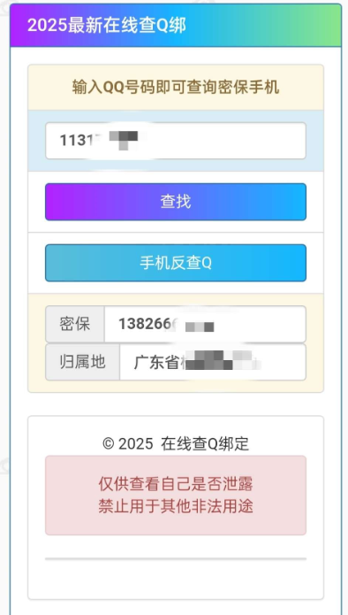This screenshot has height=615, width=348.
Task: Click the 禁止用于其他非法用途 warning line
Action: click(176, 506)
